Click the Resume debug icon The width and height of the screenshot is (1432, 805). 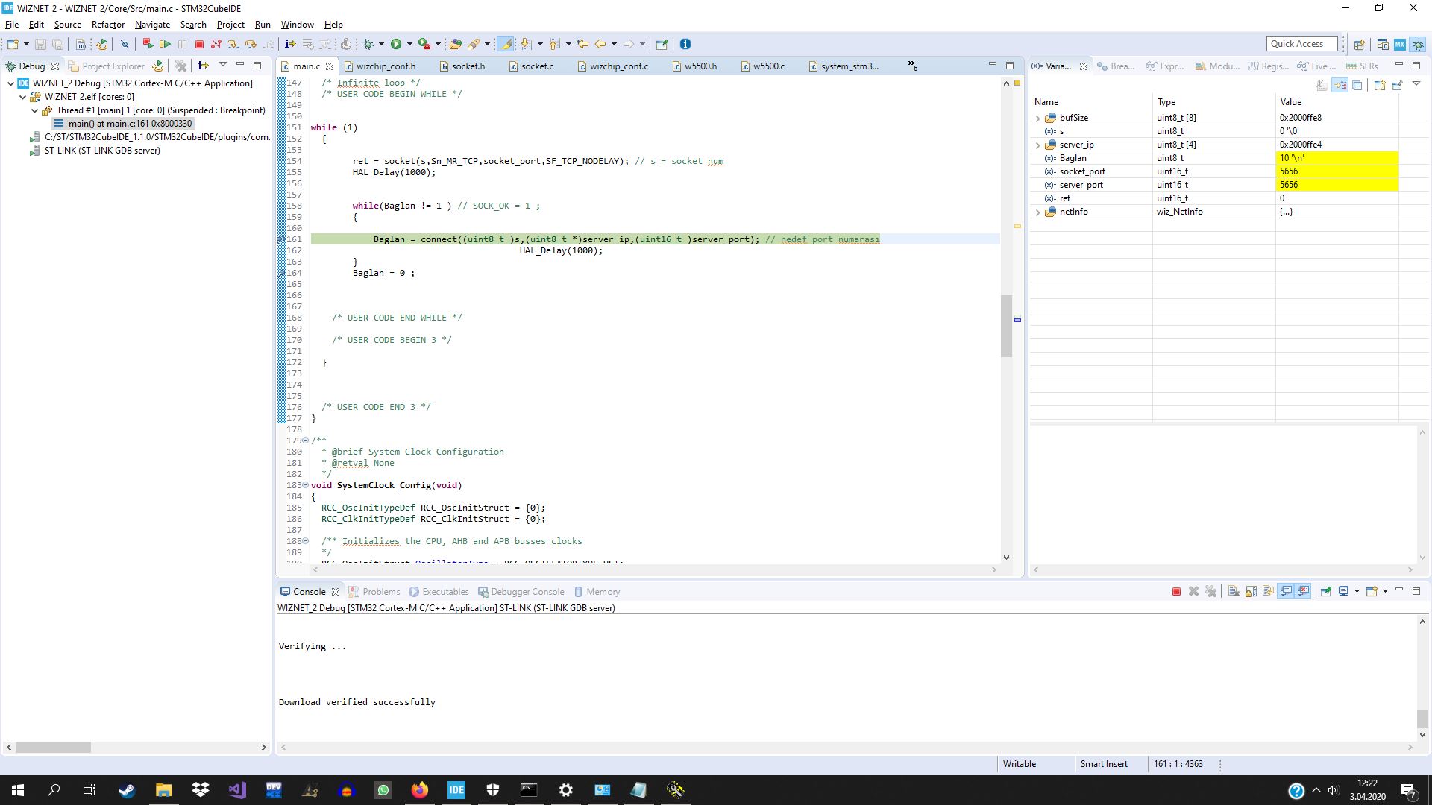pos(165,44)
